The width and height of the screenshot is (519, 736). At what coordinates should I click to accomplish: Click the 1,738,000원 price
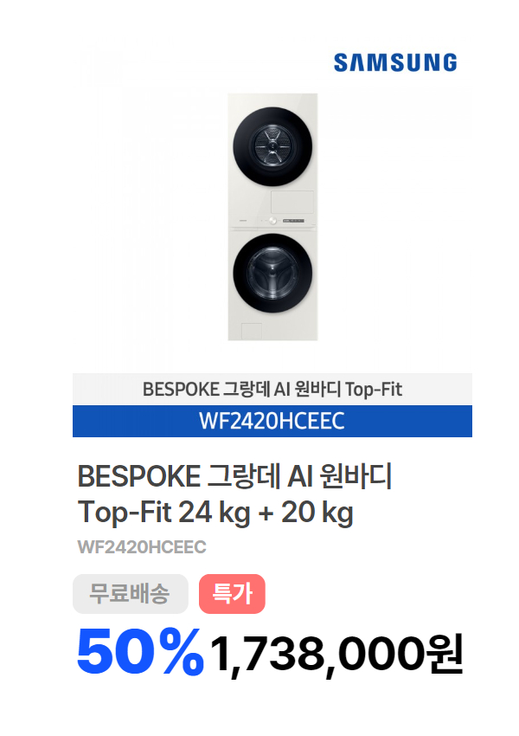[x=336, y=655]
